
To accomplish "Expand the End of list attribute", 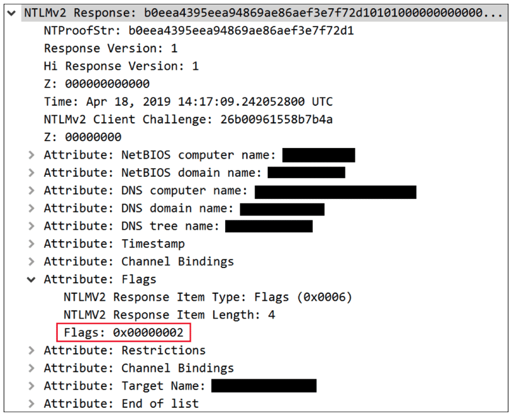I will pos(31,403).
